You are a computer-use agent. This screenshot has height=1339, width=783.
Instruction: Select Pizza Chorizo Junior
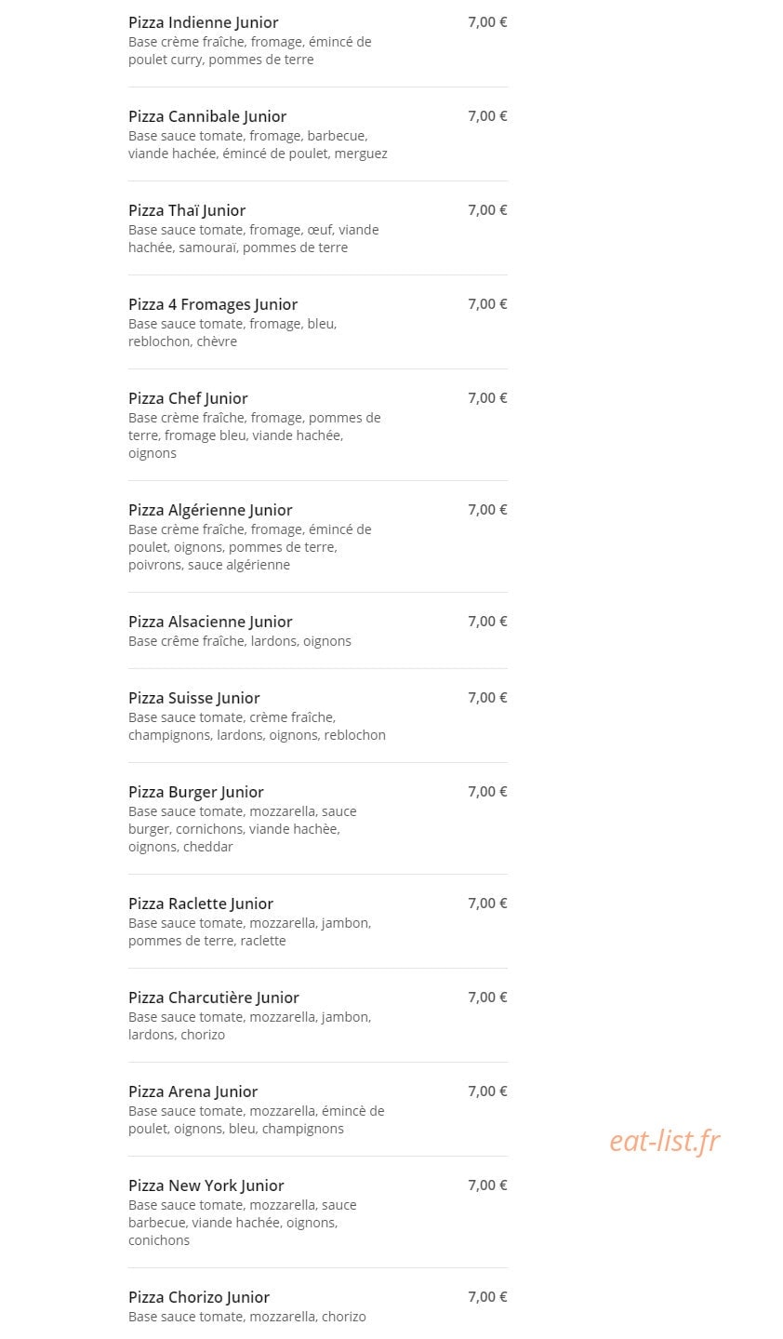point(199,1297)
